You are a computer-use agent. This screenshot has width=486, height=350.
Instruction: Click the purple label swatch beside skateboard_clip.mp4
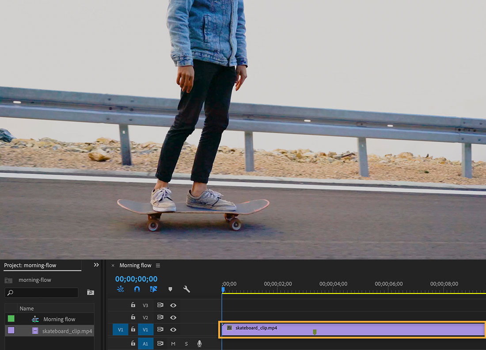11,331
